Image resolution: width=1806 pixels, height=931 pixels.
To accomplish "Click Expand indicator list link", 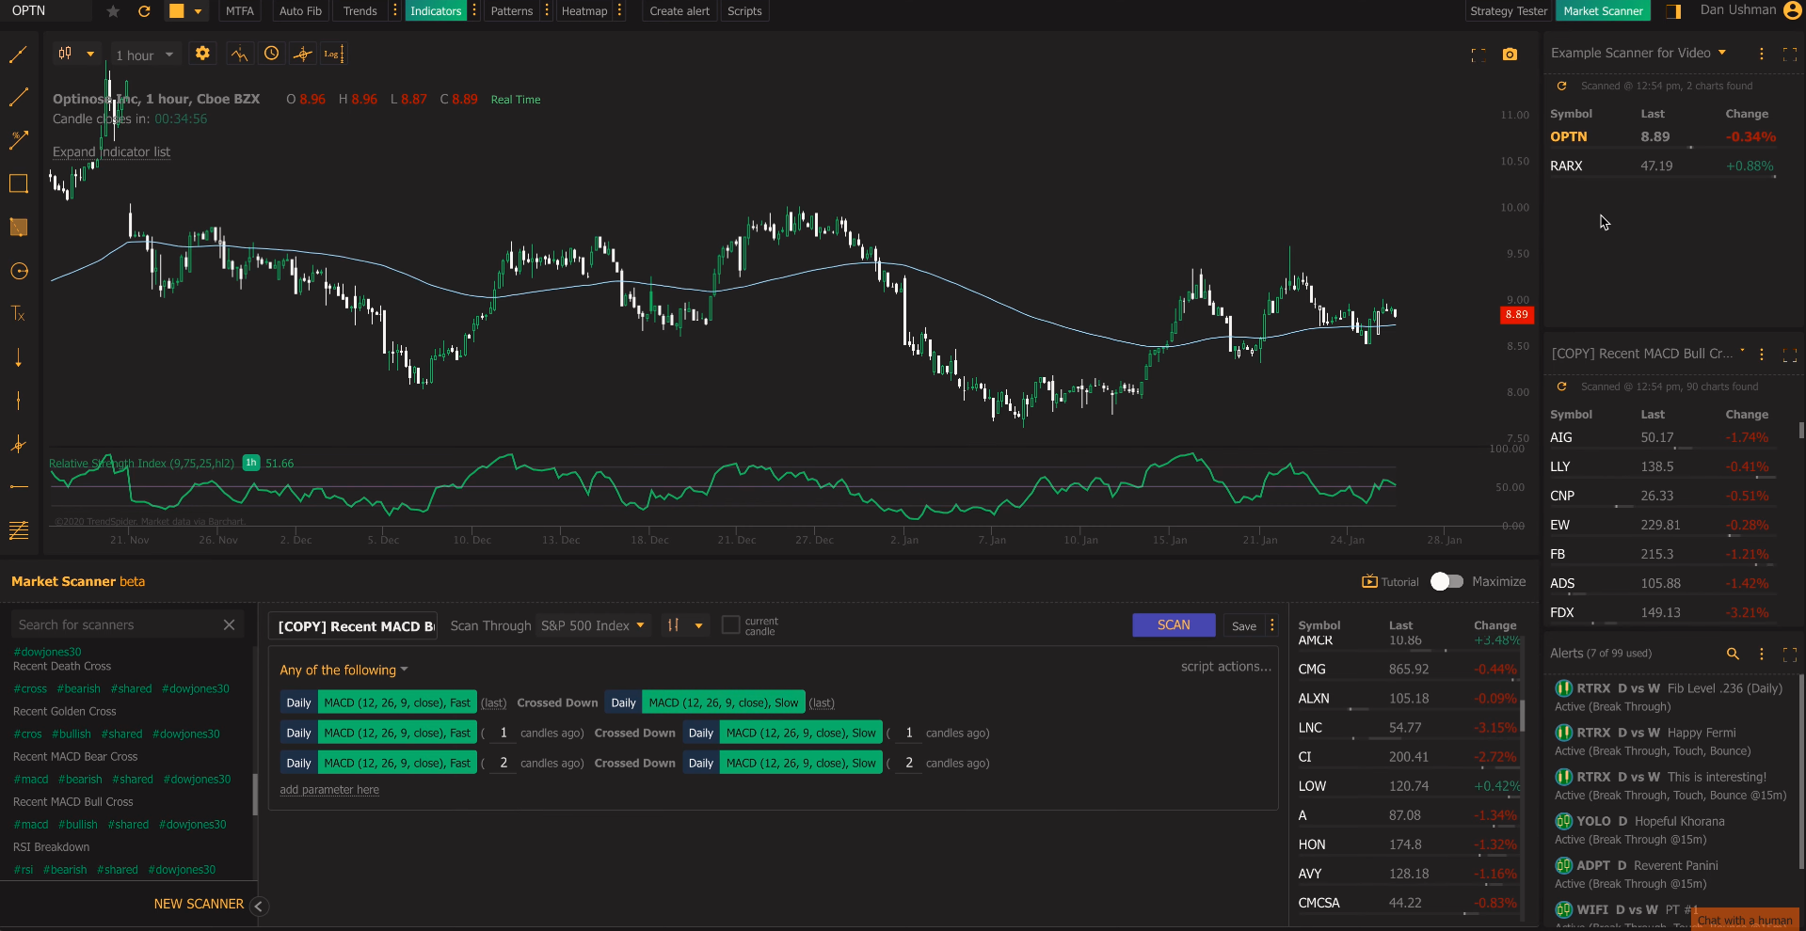I will click(111, 152).
